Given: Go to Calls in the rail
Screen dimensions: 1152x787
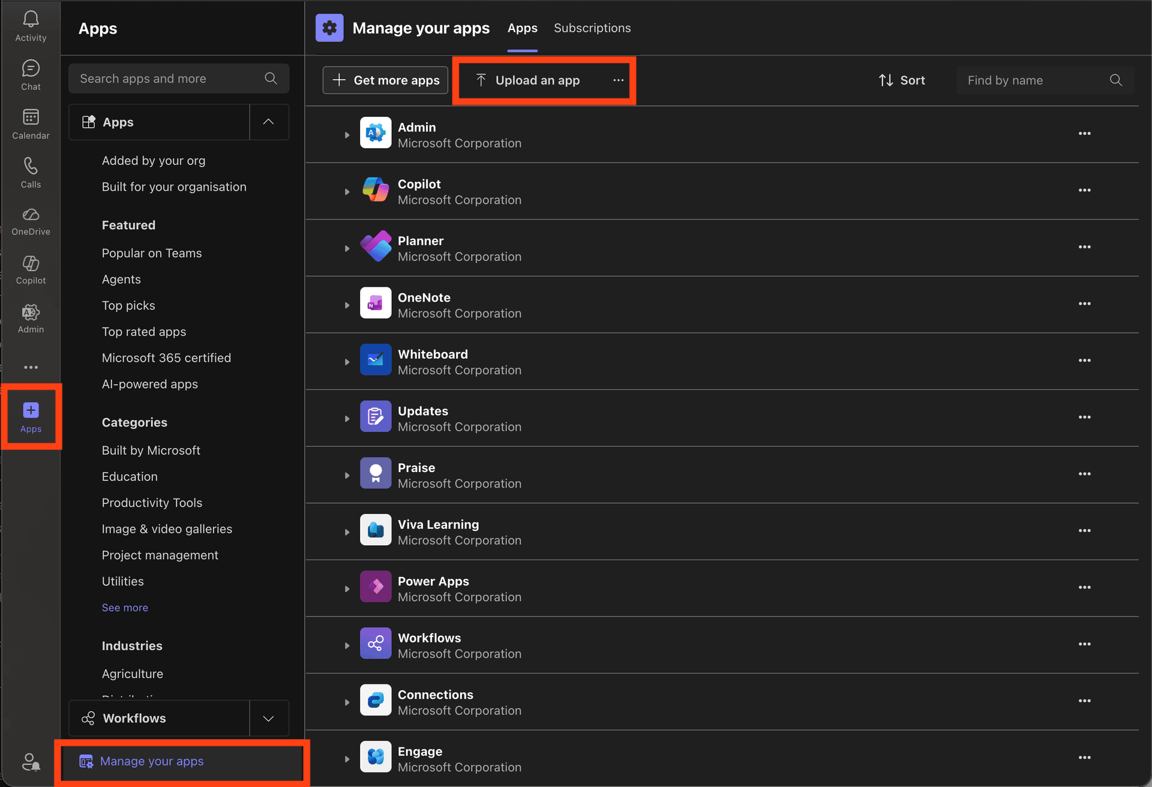Looking at the screenshot, I should 31,166.
